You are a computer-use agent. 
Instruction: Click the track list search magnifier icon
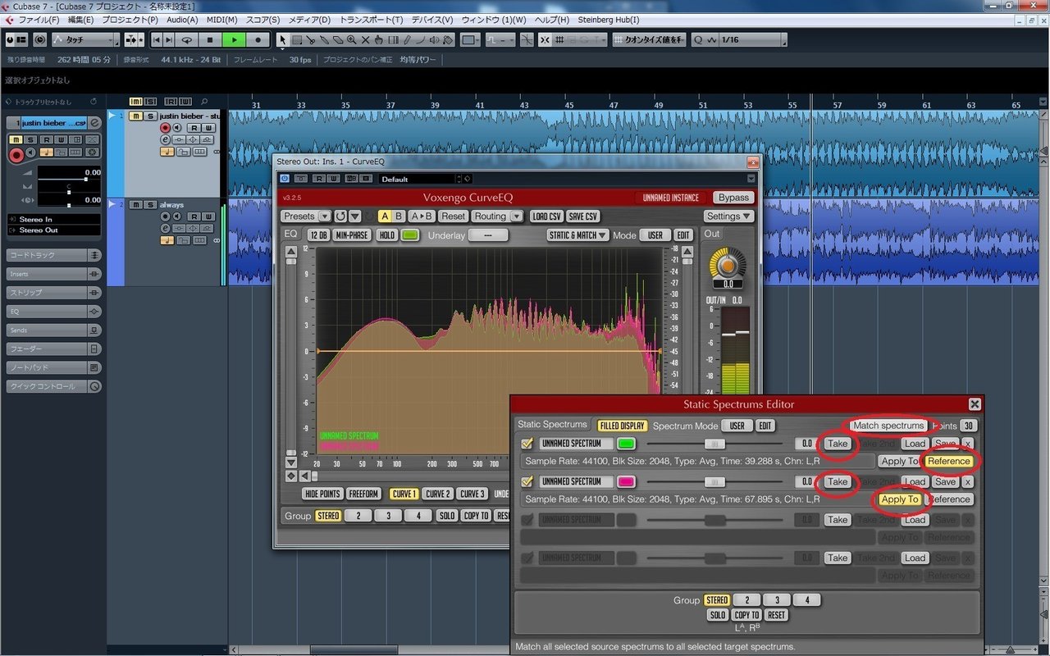[204, 101]
